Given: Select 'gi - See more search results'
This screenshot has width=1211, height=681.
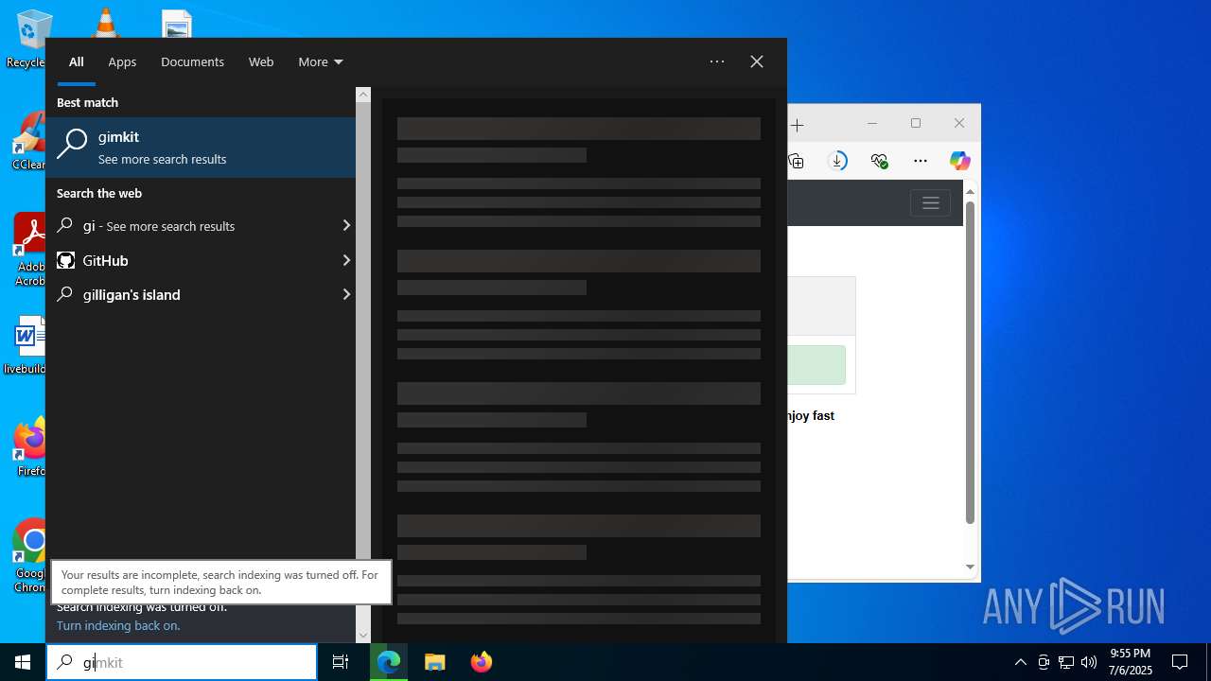Looking at the screenshot, I should pyautogui.click(x=192, y=226).
